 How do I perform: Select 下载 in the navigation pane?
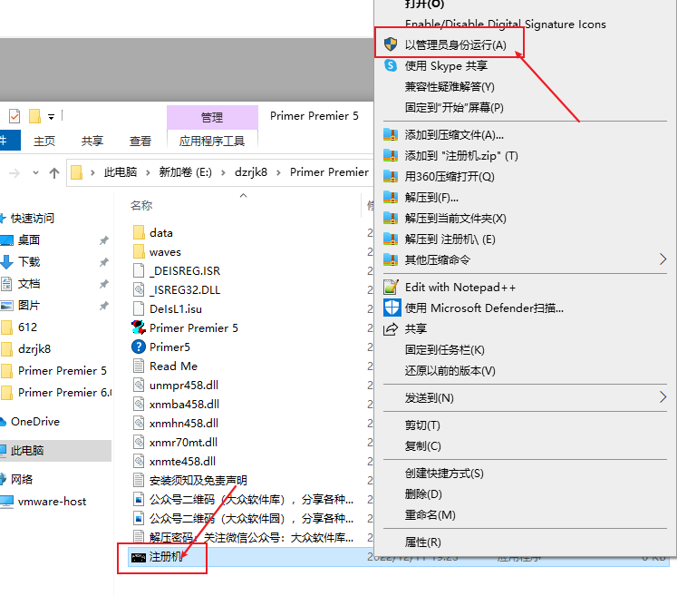(28, 261)
